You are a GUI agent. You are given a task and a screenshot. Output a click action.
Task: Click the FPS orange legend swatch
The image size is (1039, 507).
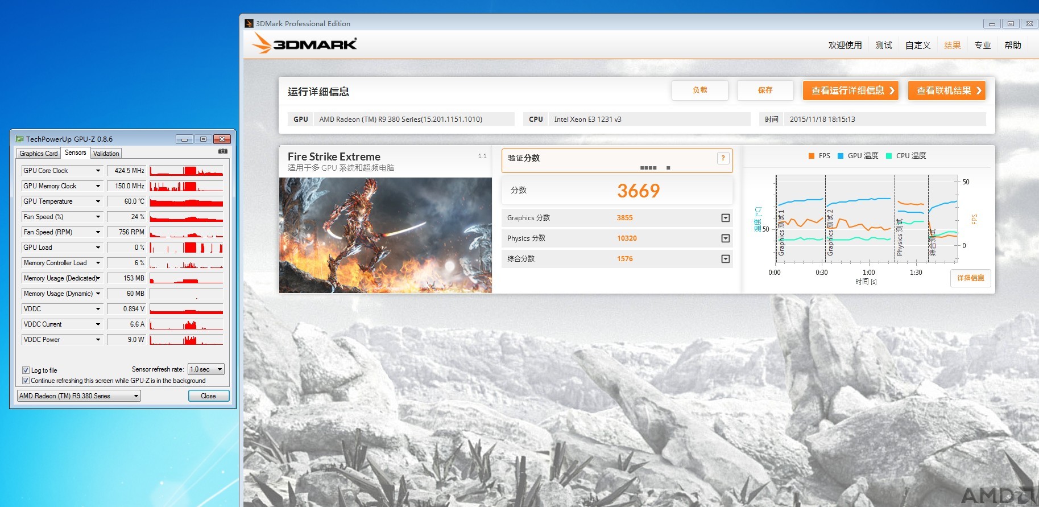812,156
